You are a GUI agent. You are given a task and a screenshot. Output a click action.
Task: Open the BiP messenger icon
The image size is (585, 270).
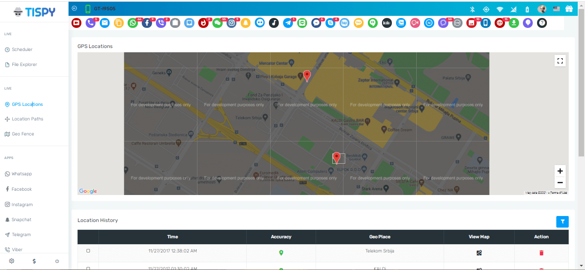click(344, 23)
